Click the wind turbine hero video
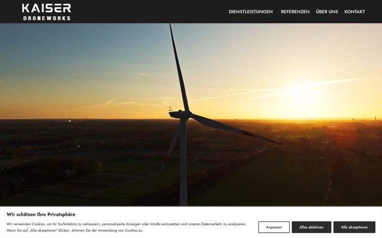Screen dimensions: 382x238 coord(191,115)
